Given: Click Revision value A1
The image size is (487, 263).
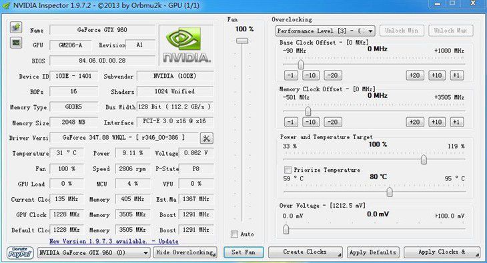Looking at the screenshot, I should coord(140,45).
